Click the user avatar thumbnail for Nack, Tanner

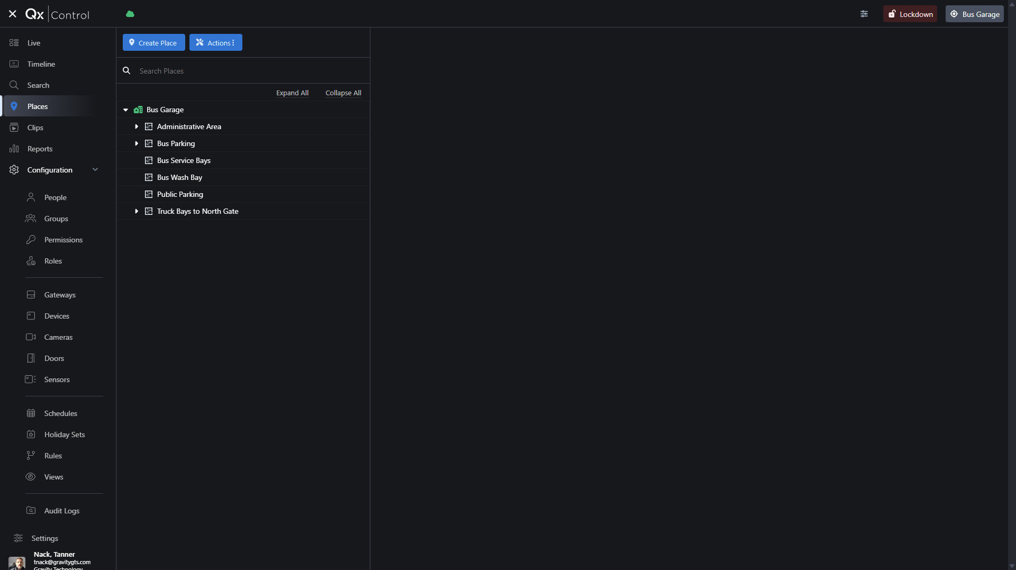pyautogui.click(x=17, y=563)
